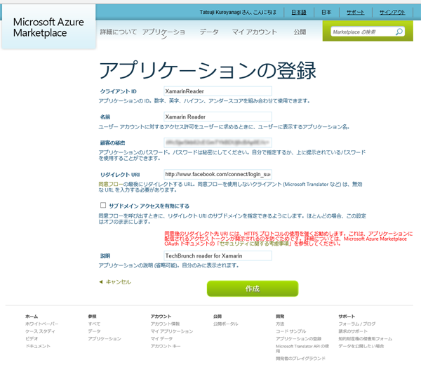This screenshot has height=365, width=421.
Task: Click the キャンセル link
Action: pos(119,281)
